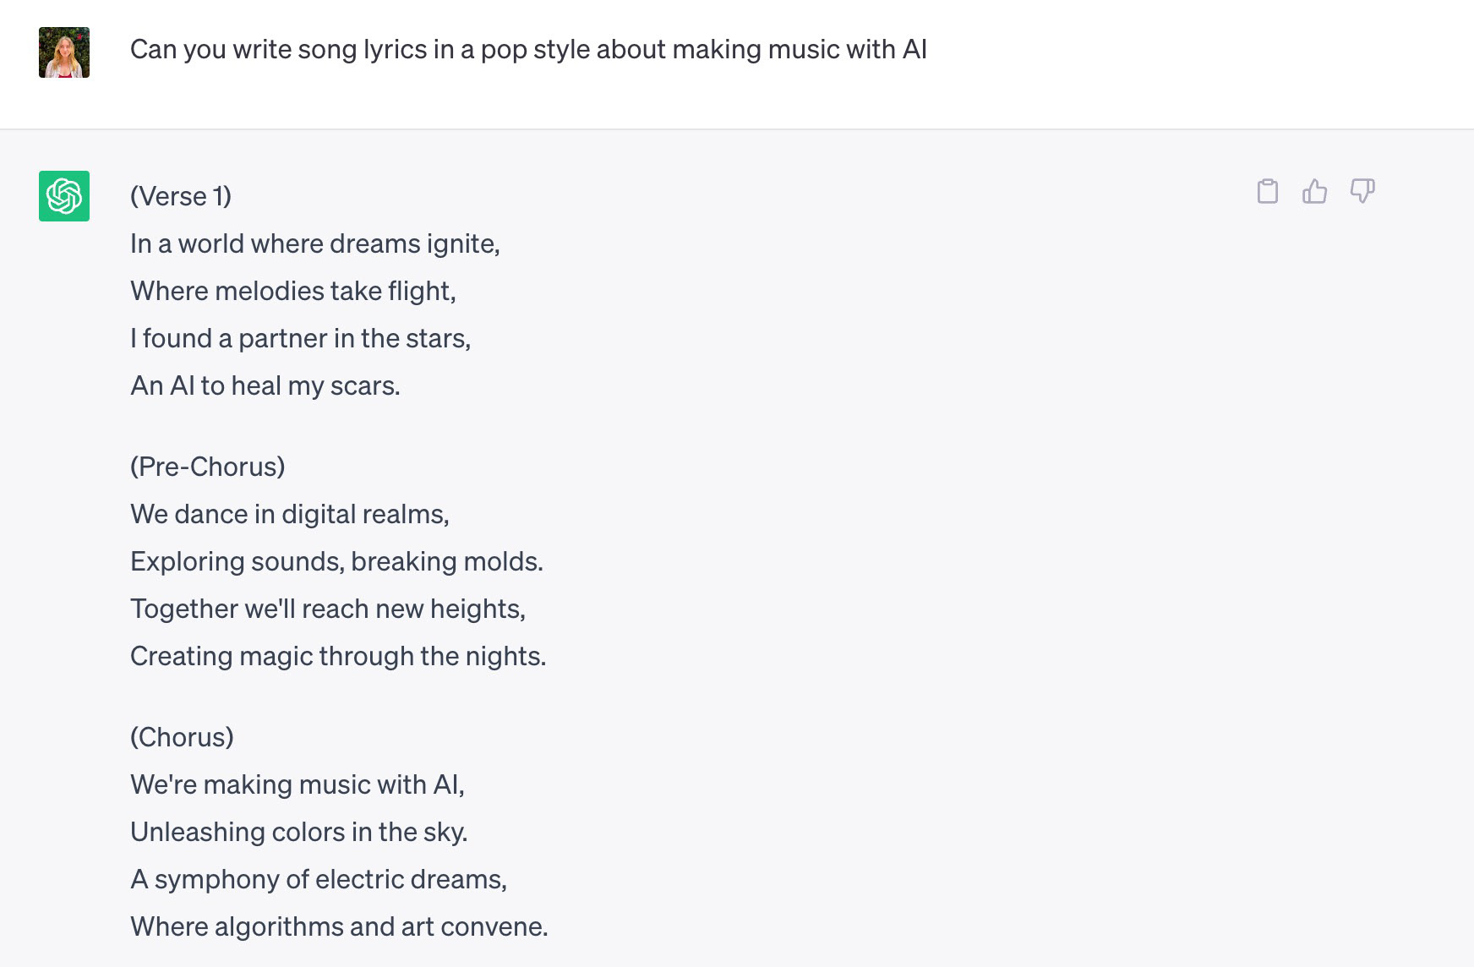Click the user prompt about pop song lyrics
Viewport: 1474px width, 967px height.
(528, 50)
